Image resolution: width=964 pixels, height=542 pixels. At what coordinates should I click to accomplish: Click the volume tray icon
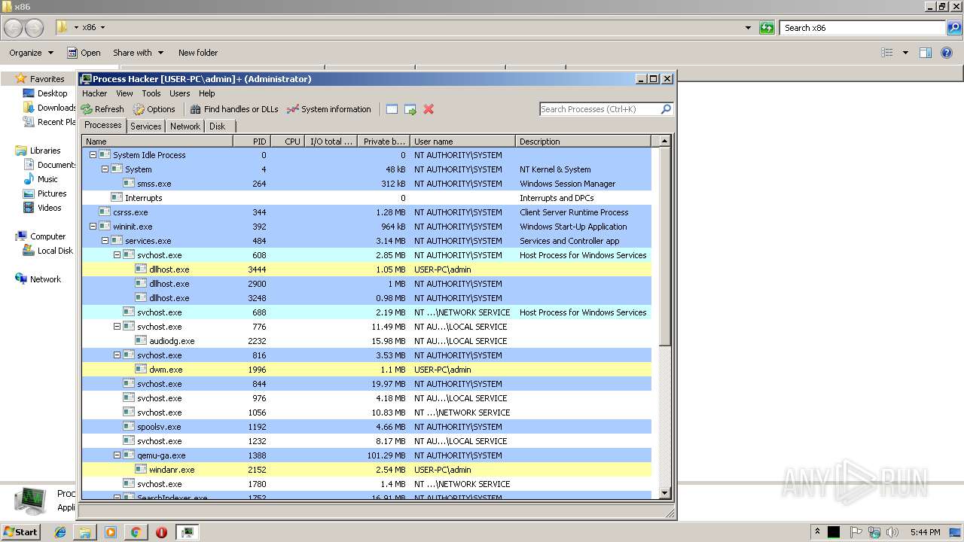[x=892, y=532]
